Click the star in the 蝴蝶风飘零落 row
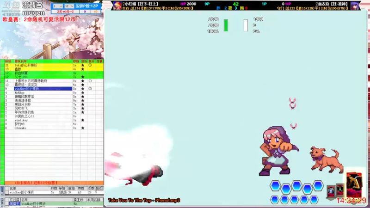This screenshot has width=370, height=208. pyautogui.click(x=83, y=97)
